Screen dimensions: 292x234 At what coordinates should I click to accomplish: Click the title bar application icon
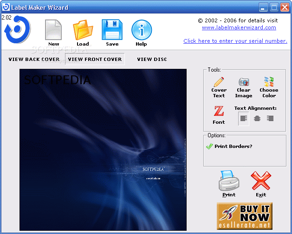point(6,7)
